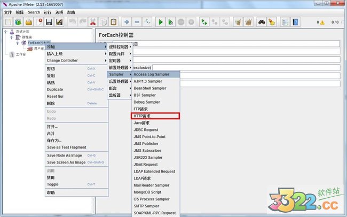Collapse the 线程组 tree node
This screenshot has width=347, height=217.
(x=12, y=37)
